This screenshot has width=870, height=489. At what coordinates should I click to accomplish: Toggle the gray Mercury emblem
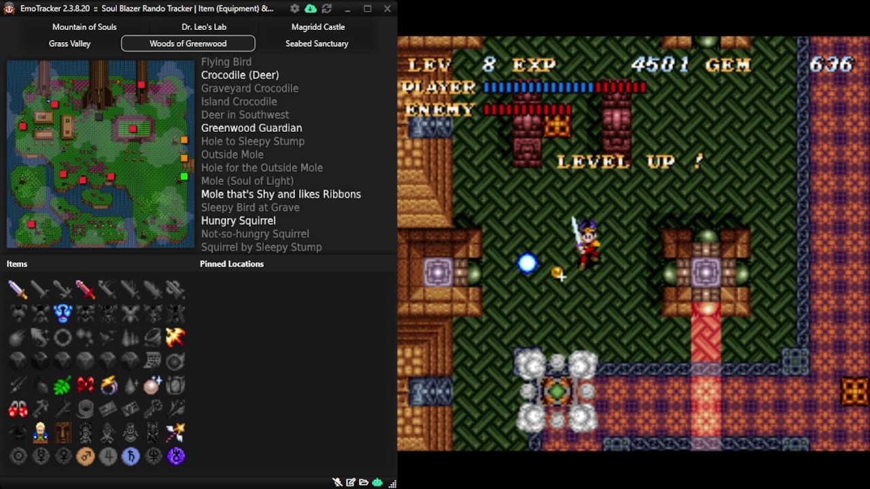coord(40,456)
